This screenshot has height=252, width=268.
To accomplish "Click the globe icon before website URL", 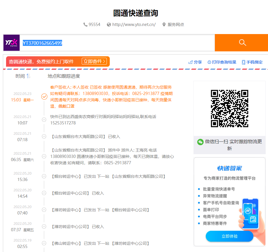I will 109,25.
